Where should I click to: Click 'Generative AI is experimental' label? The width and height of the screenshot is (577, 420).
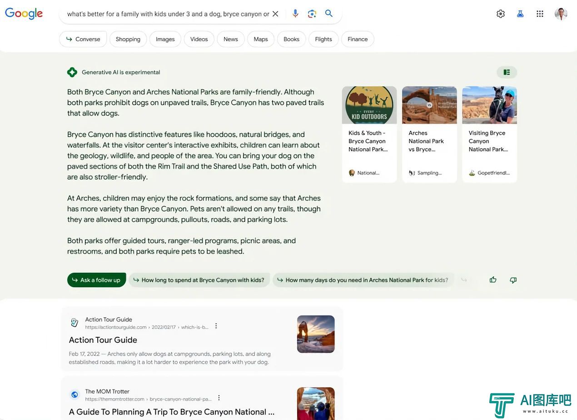click(x=121, y=72)
